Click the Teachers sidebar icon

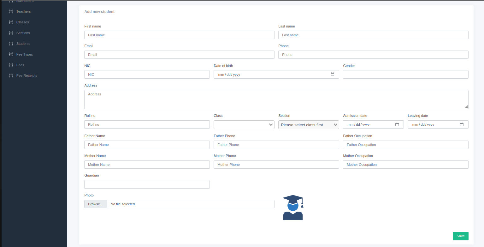click(11, 11)
